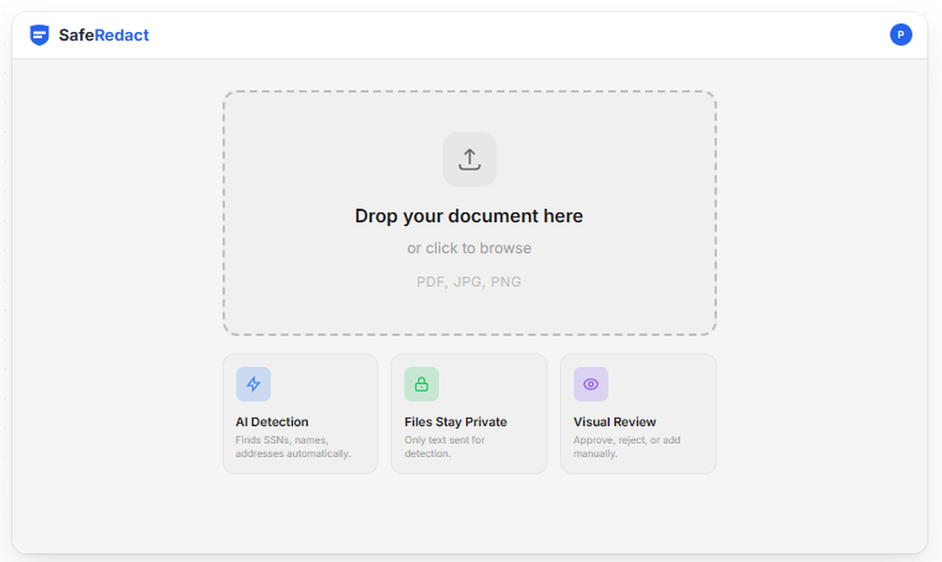Image resolution: width=942 pixels, height=562 pixels.
Task: Click the upload arrow icon
Action: tap(469, 159)
